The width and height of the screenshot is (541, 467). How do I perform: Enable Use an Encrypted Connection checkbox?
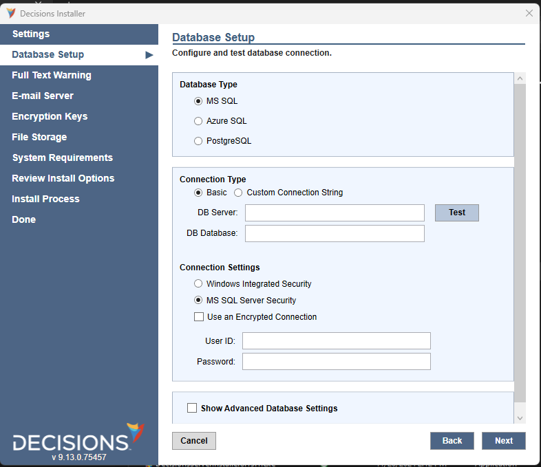tap(199, 317)
